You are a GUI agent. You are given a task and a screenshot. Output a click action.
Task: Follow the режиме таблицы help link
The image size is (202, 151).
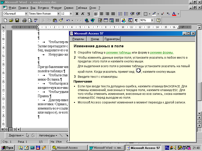point(119,53)
